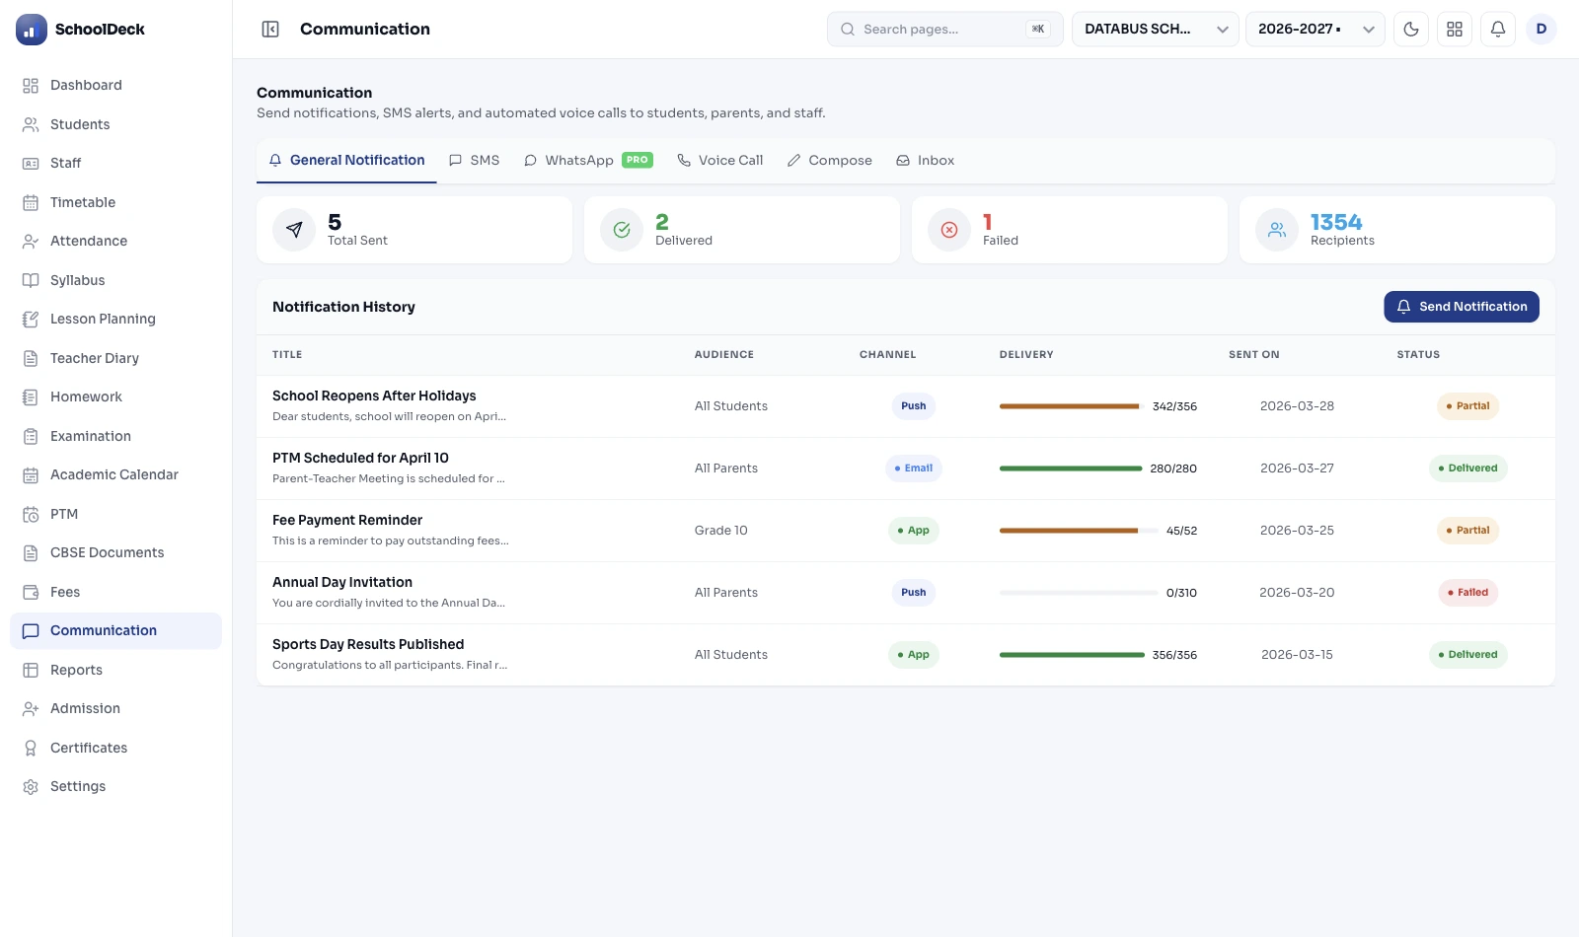Click the Push badge for School Reopens

pos(914,406)
